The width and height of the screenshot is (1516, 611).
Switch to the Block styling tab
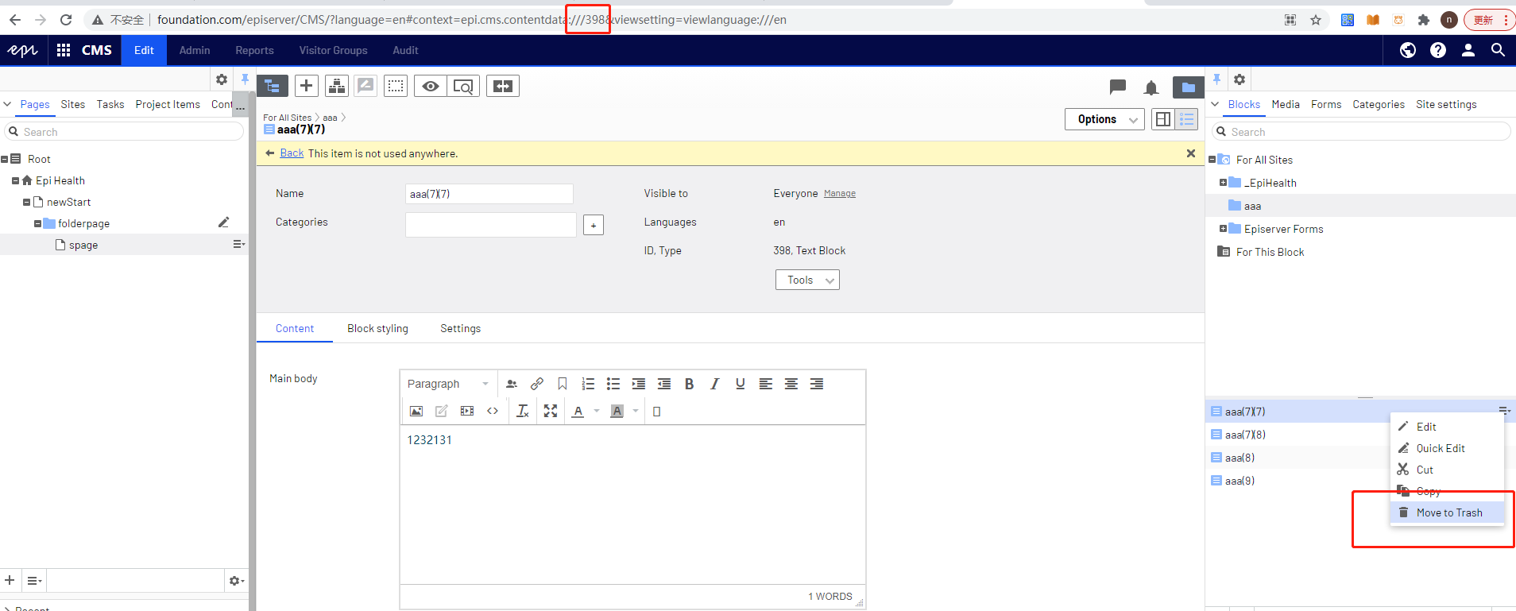coord(377,328)
